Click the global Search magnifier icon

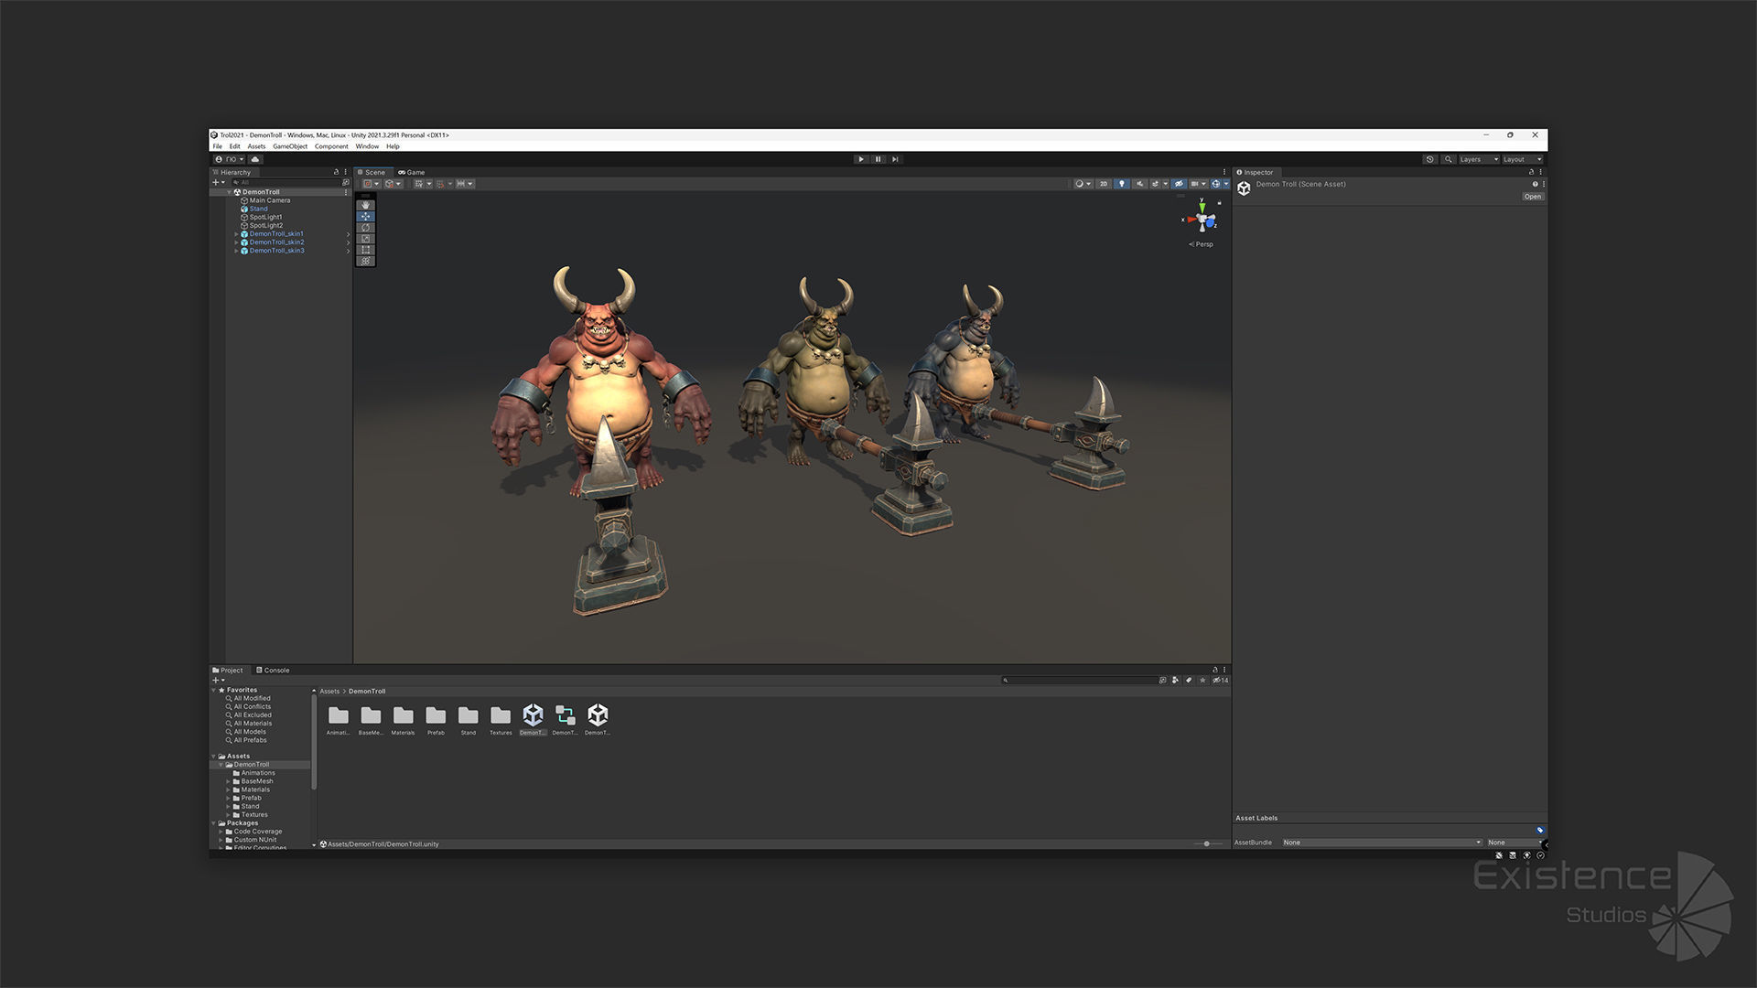click(1449, 159)
